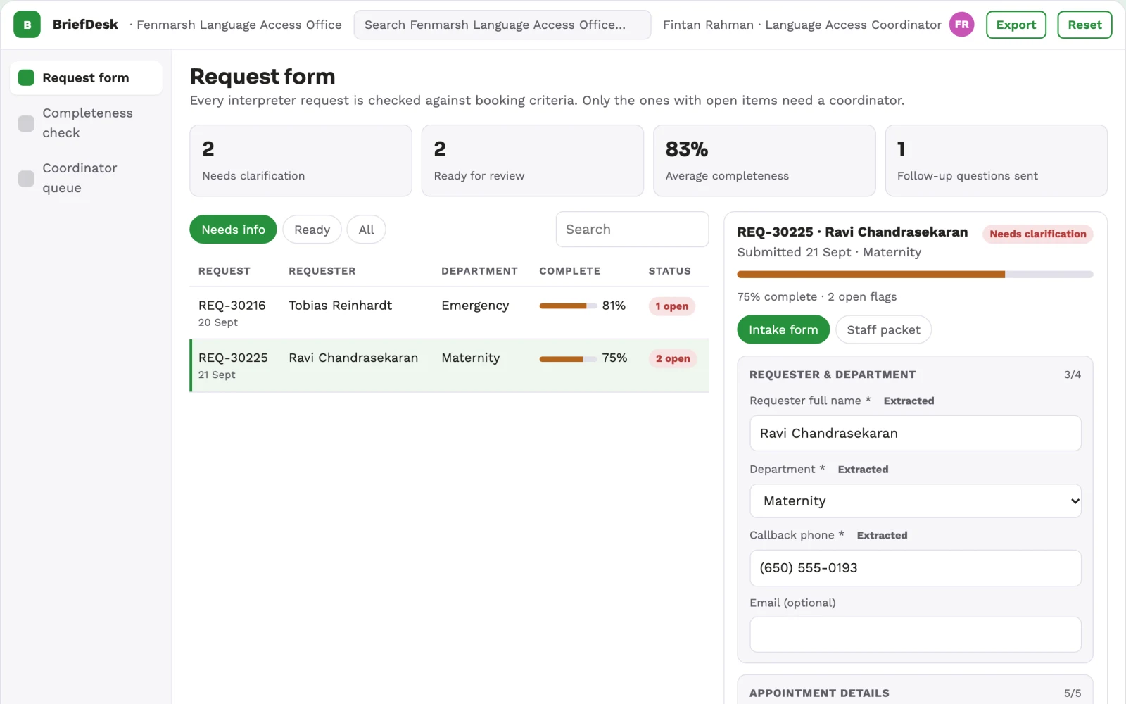This screenshot has width=1126, height=704.
Task: Focus the Search Fenmarsh Language Access Office field
Action: tap(502, 25)
